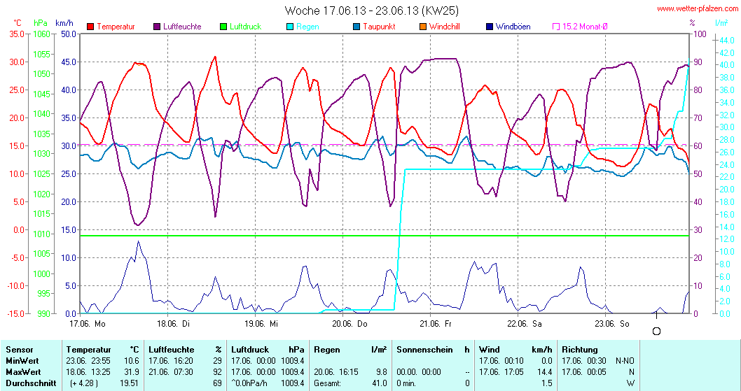
Task: Click the Wind column header in the table
Action: point(490,350)
